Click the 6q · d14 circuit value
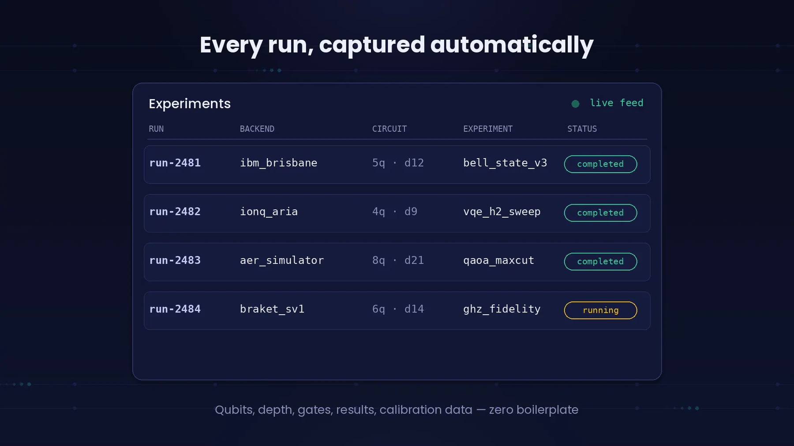 (398, 309)
